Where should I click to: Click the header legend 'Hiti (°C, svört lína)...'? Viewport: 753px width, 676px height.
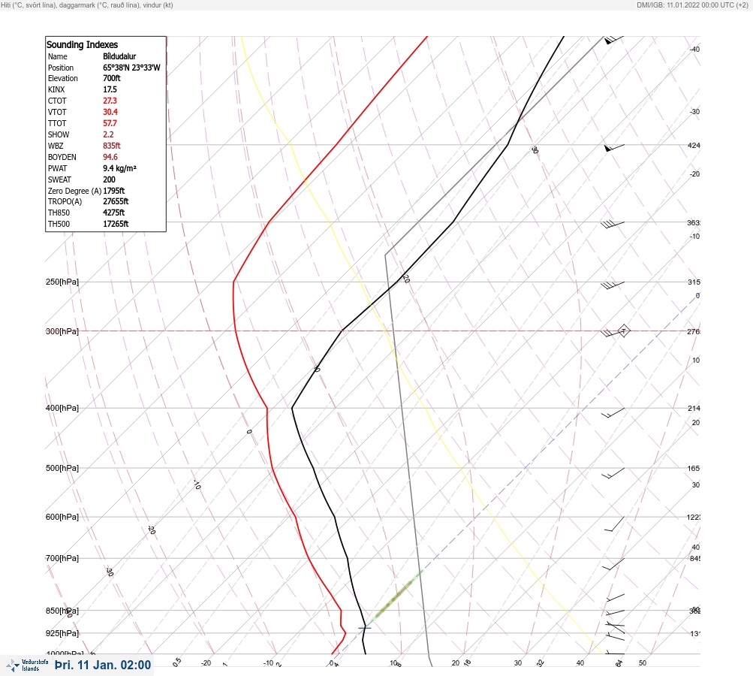pyautogui.click(x=87, y=5)
